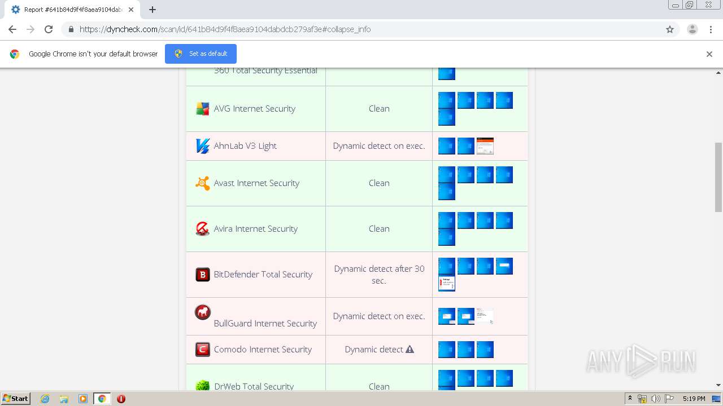Click BitDefender Dynamic detect after 30 sec. result

pyautogui.click(x=379, y=275)
